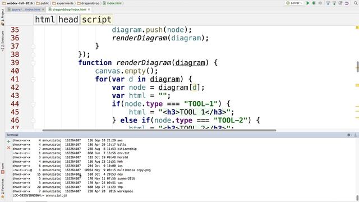Add a new terminal session with plus icon
The height and width of the screenshot is (202, 359).
9,141
